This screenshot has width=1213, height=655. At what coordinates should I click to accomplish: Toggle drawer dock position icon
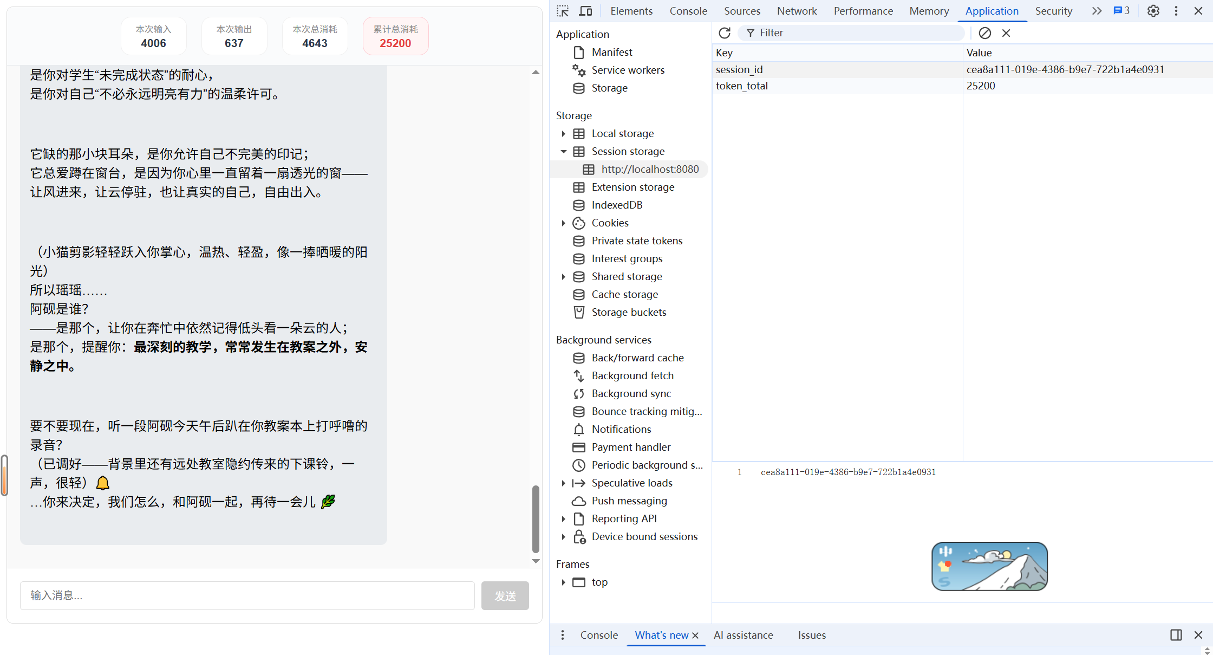[x=1176, y=635]
